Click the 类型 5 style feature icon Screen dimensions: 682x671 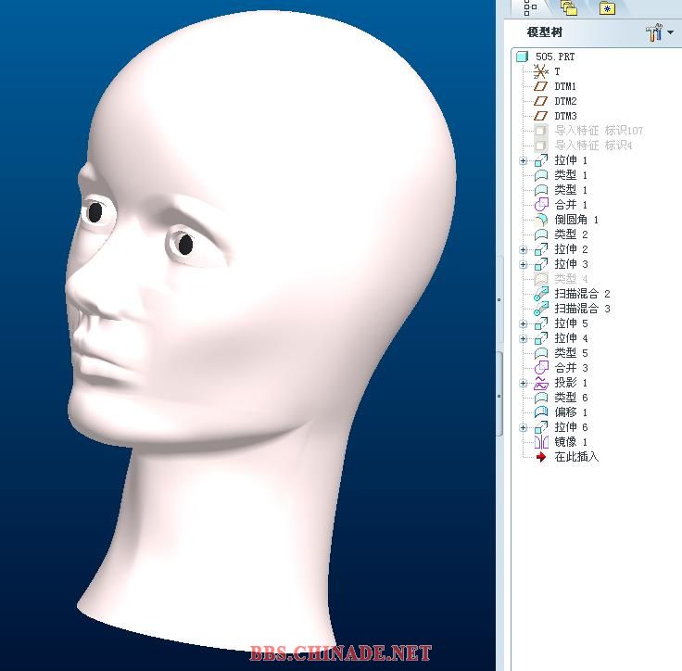point(540,353)
